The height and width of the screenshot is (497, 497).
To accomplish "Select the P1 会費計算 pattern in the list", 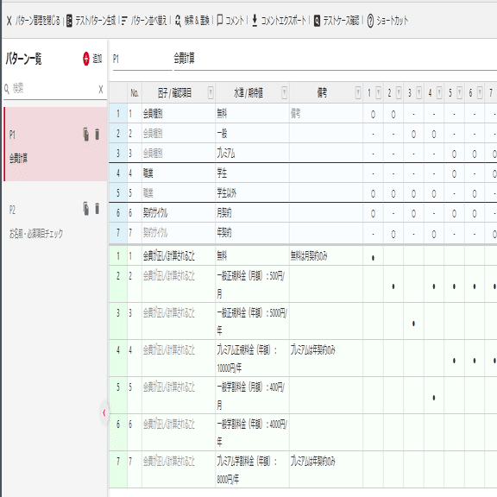I will tap(55, 144).
